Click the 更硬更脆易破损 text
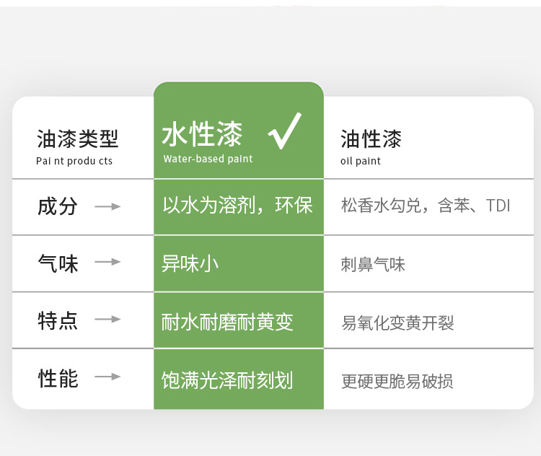The image size is (541, 456). (397, 381)
